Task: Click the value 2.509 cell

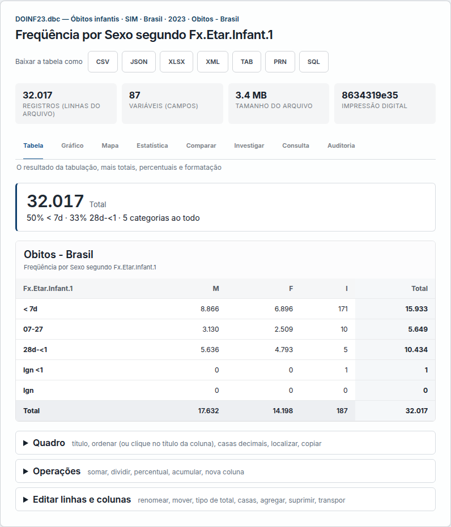Action: (284, 329)
